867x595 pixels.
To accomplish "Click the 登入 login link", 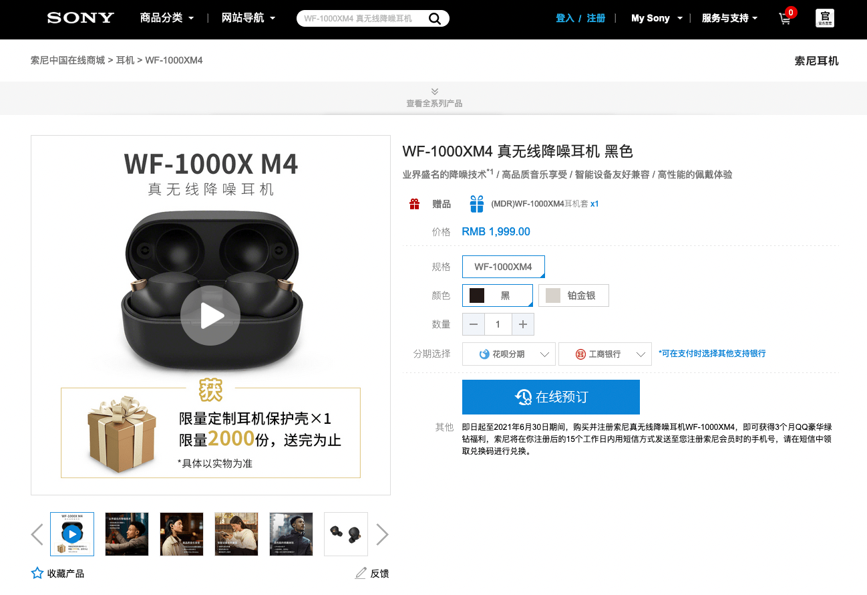I will tap(565, 18).
